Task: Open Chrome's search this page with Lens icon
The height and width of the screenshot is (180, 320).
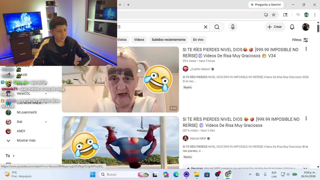Action: click(285, 15)
